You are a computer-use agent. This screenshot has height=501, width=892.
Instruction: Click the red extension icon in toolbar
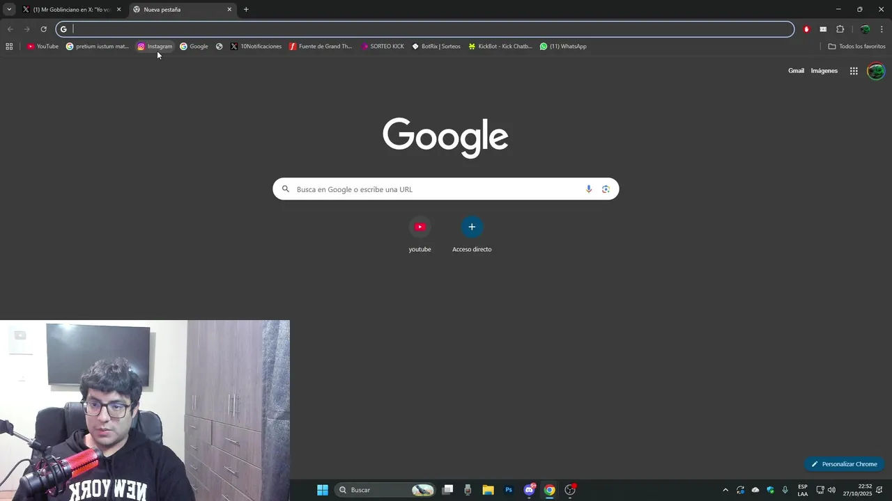[806, 29]
